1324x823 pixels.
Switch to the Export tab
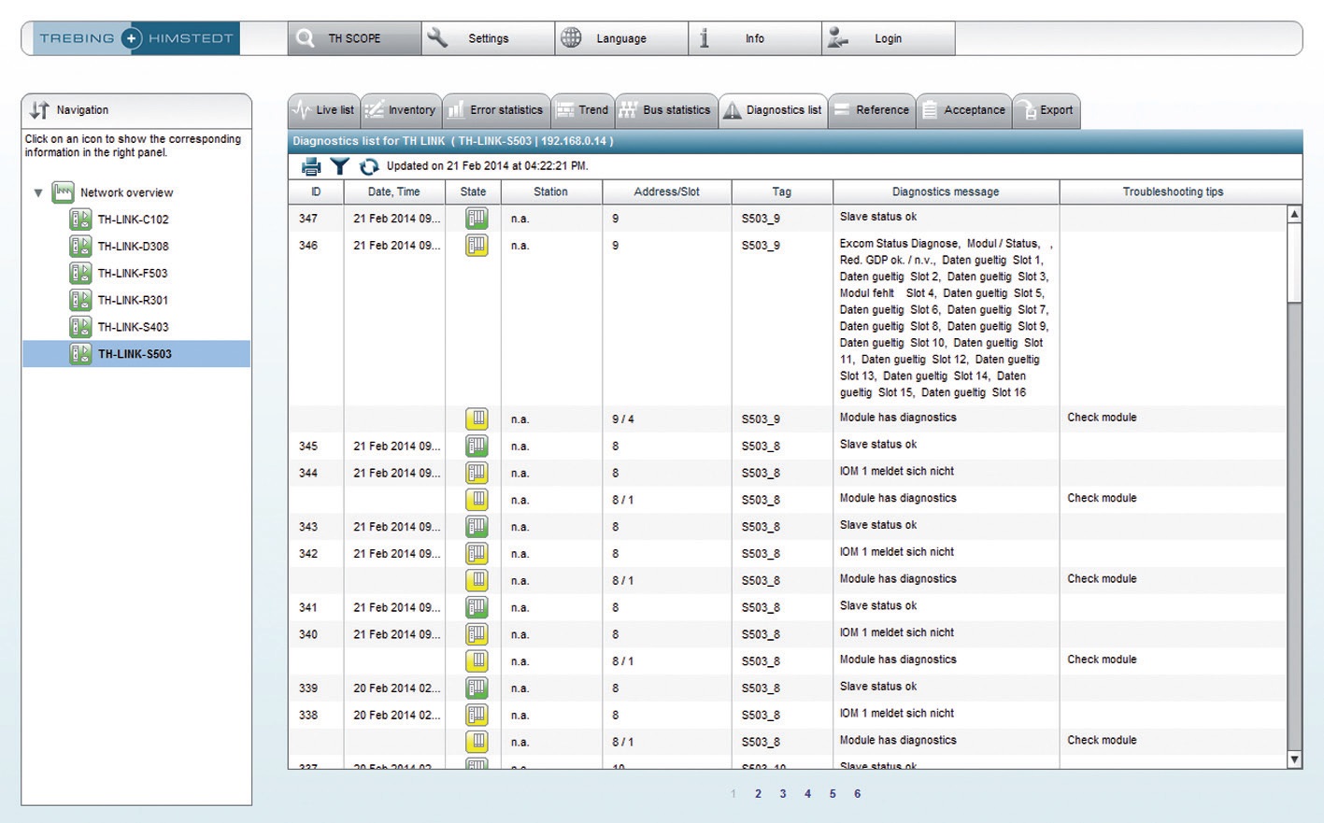click(x=1046, y=110)
